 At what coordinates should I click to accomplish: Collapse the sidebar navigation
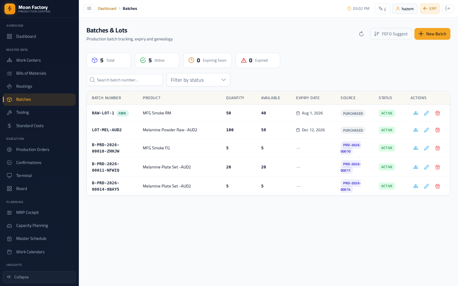[x=39, y=277]
